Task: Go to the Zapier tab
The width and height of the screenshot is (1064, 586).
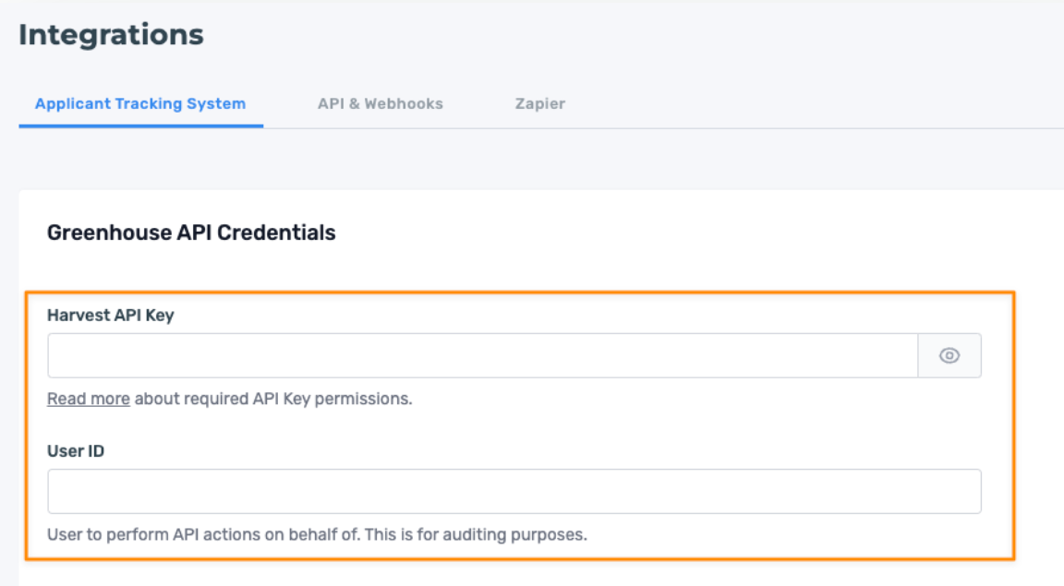Action: click(x=540, y=103)
